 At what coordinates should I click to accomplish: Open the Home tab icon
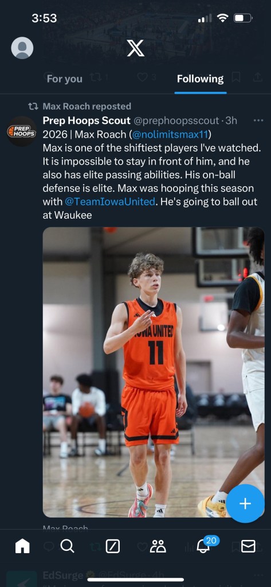(22, 546)
